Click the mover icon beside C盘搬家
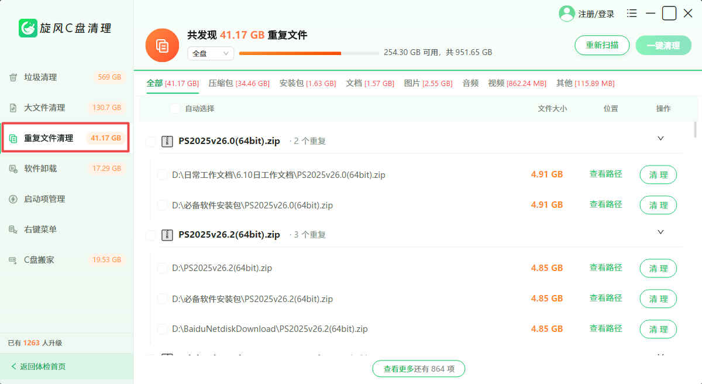The height and width of the screenshot is (384, 702). (13, 260)
